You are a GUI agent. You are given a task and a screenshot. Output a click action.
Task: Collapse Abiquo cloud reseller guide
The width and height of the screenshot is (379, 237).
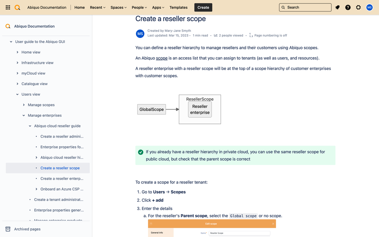[30, 126]
